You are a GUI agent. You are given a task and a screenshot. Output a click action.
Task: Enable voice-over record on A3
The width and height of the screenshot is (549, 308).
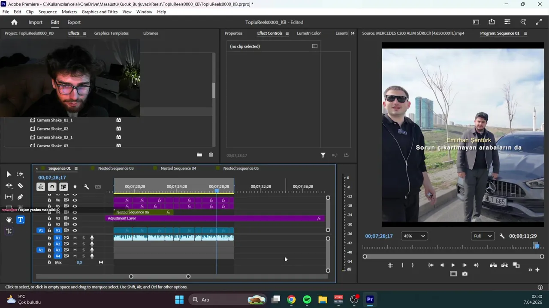(92, 250)
